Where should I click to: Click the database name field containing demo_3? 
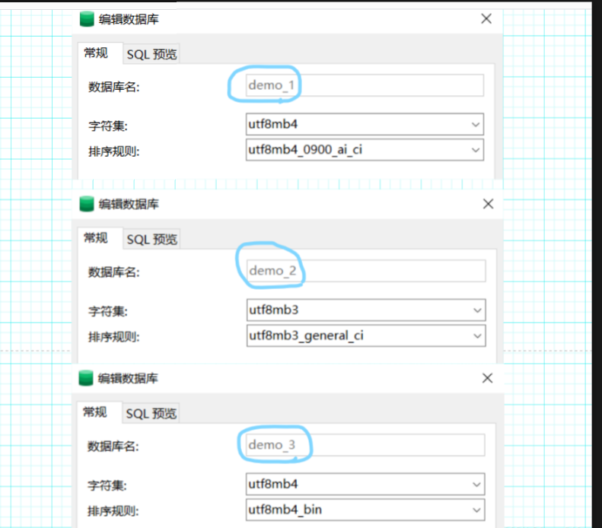tap(365, 445)
